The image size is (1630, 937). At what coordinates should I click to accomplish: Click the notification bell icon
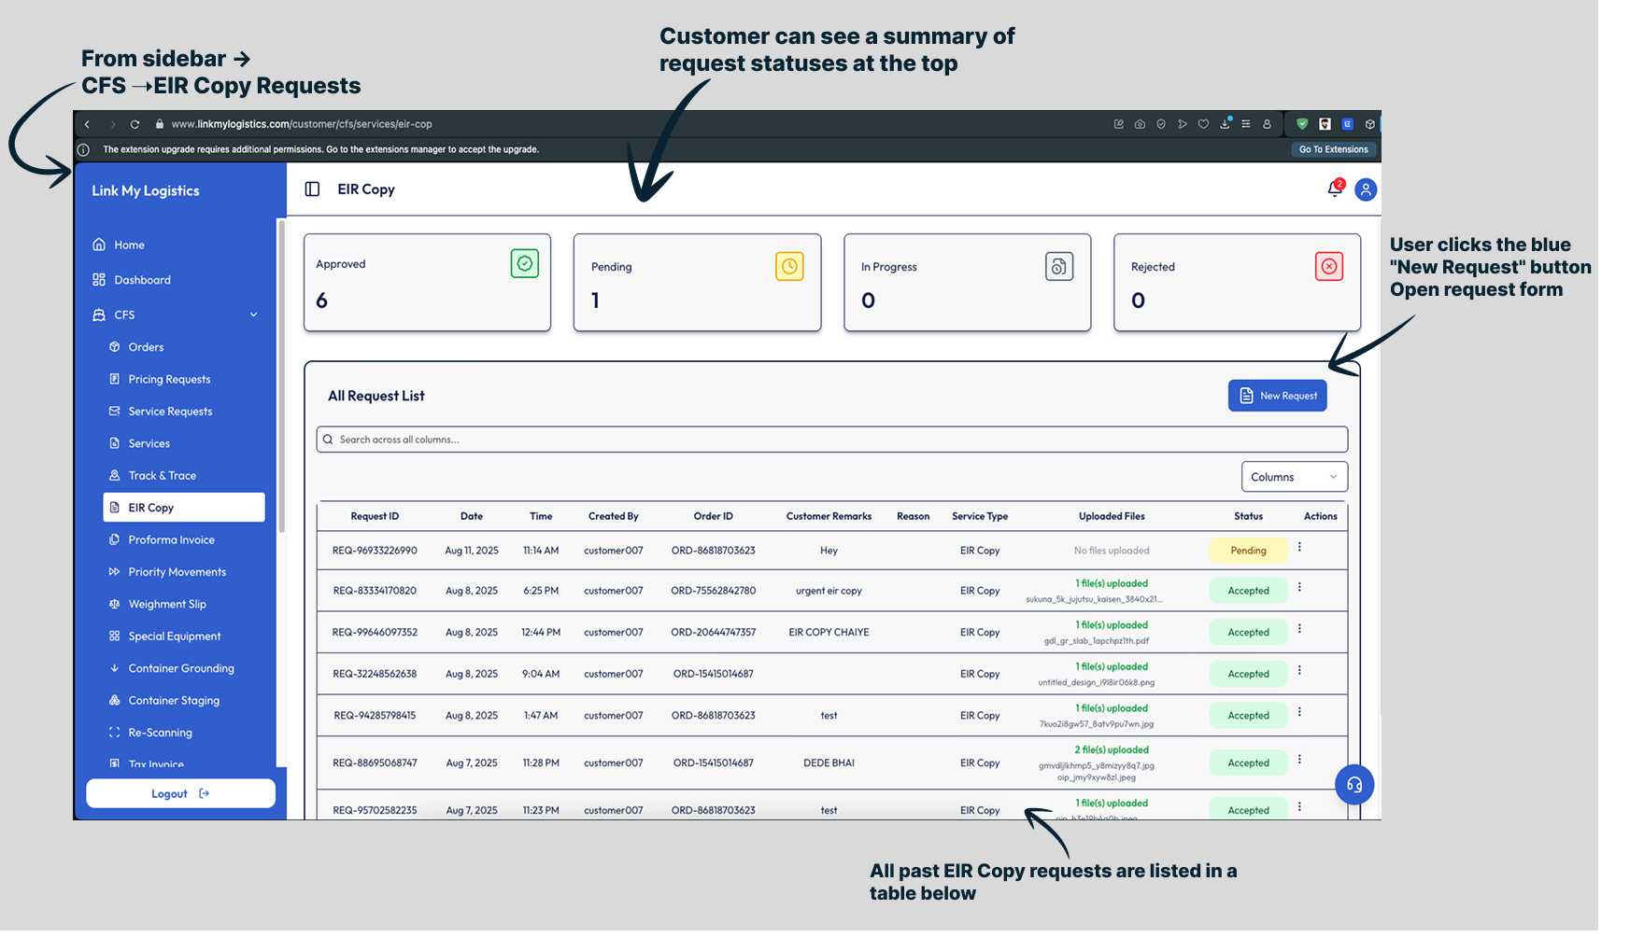tap(1334, 189)
